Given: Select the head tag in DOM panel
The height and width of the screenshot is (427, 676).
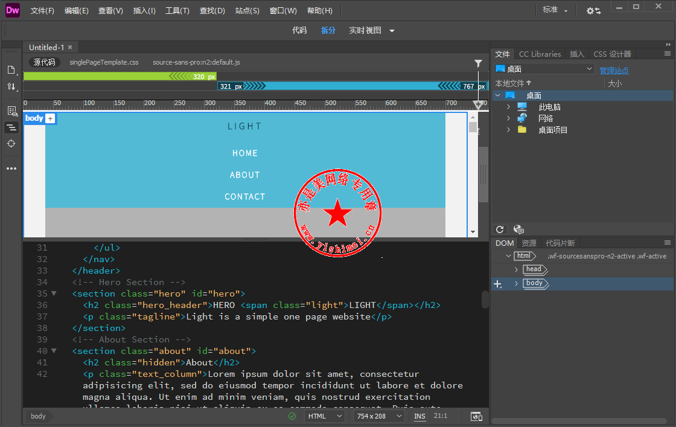Looking at the screenshot, I should [x=535, y=269].
